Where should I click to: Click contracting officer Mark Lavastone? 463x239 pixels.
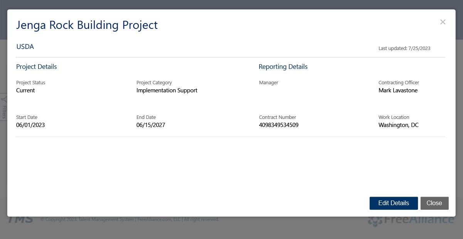398,90
